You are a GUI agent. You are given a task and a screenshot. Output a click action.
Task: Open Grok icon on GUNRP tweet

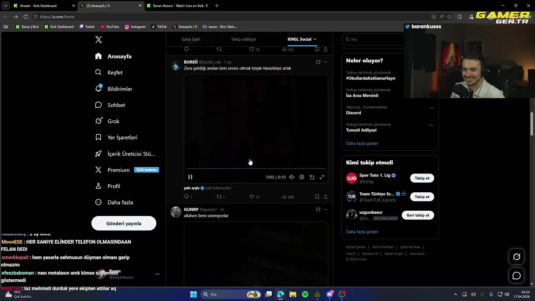pyautogui.click(x=318, y=209)
